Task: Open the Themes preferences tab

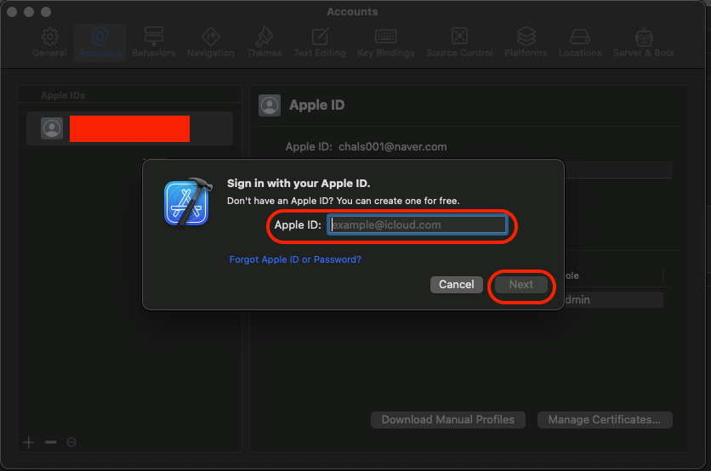Action: [264, 43]
